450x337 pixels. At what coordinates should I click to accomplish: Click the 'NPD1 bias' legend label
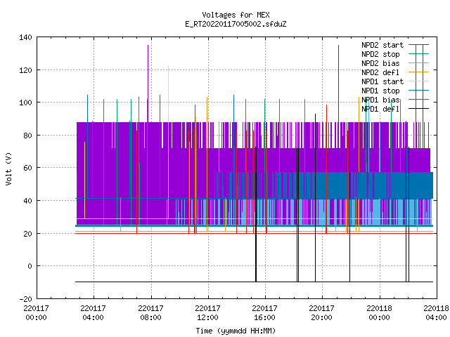pos(380,100)
